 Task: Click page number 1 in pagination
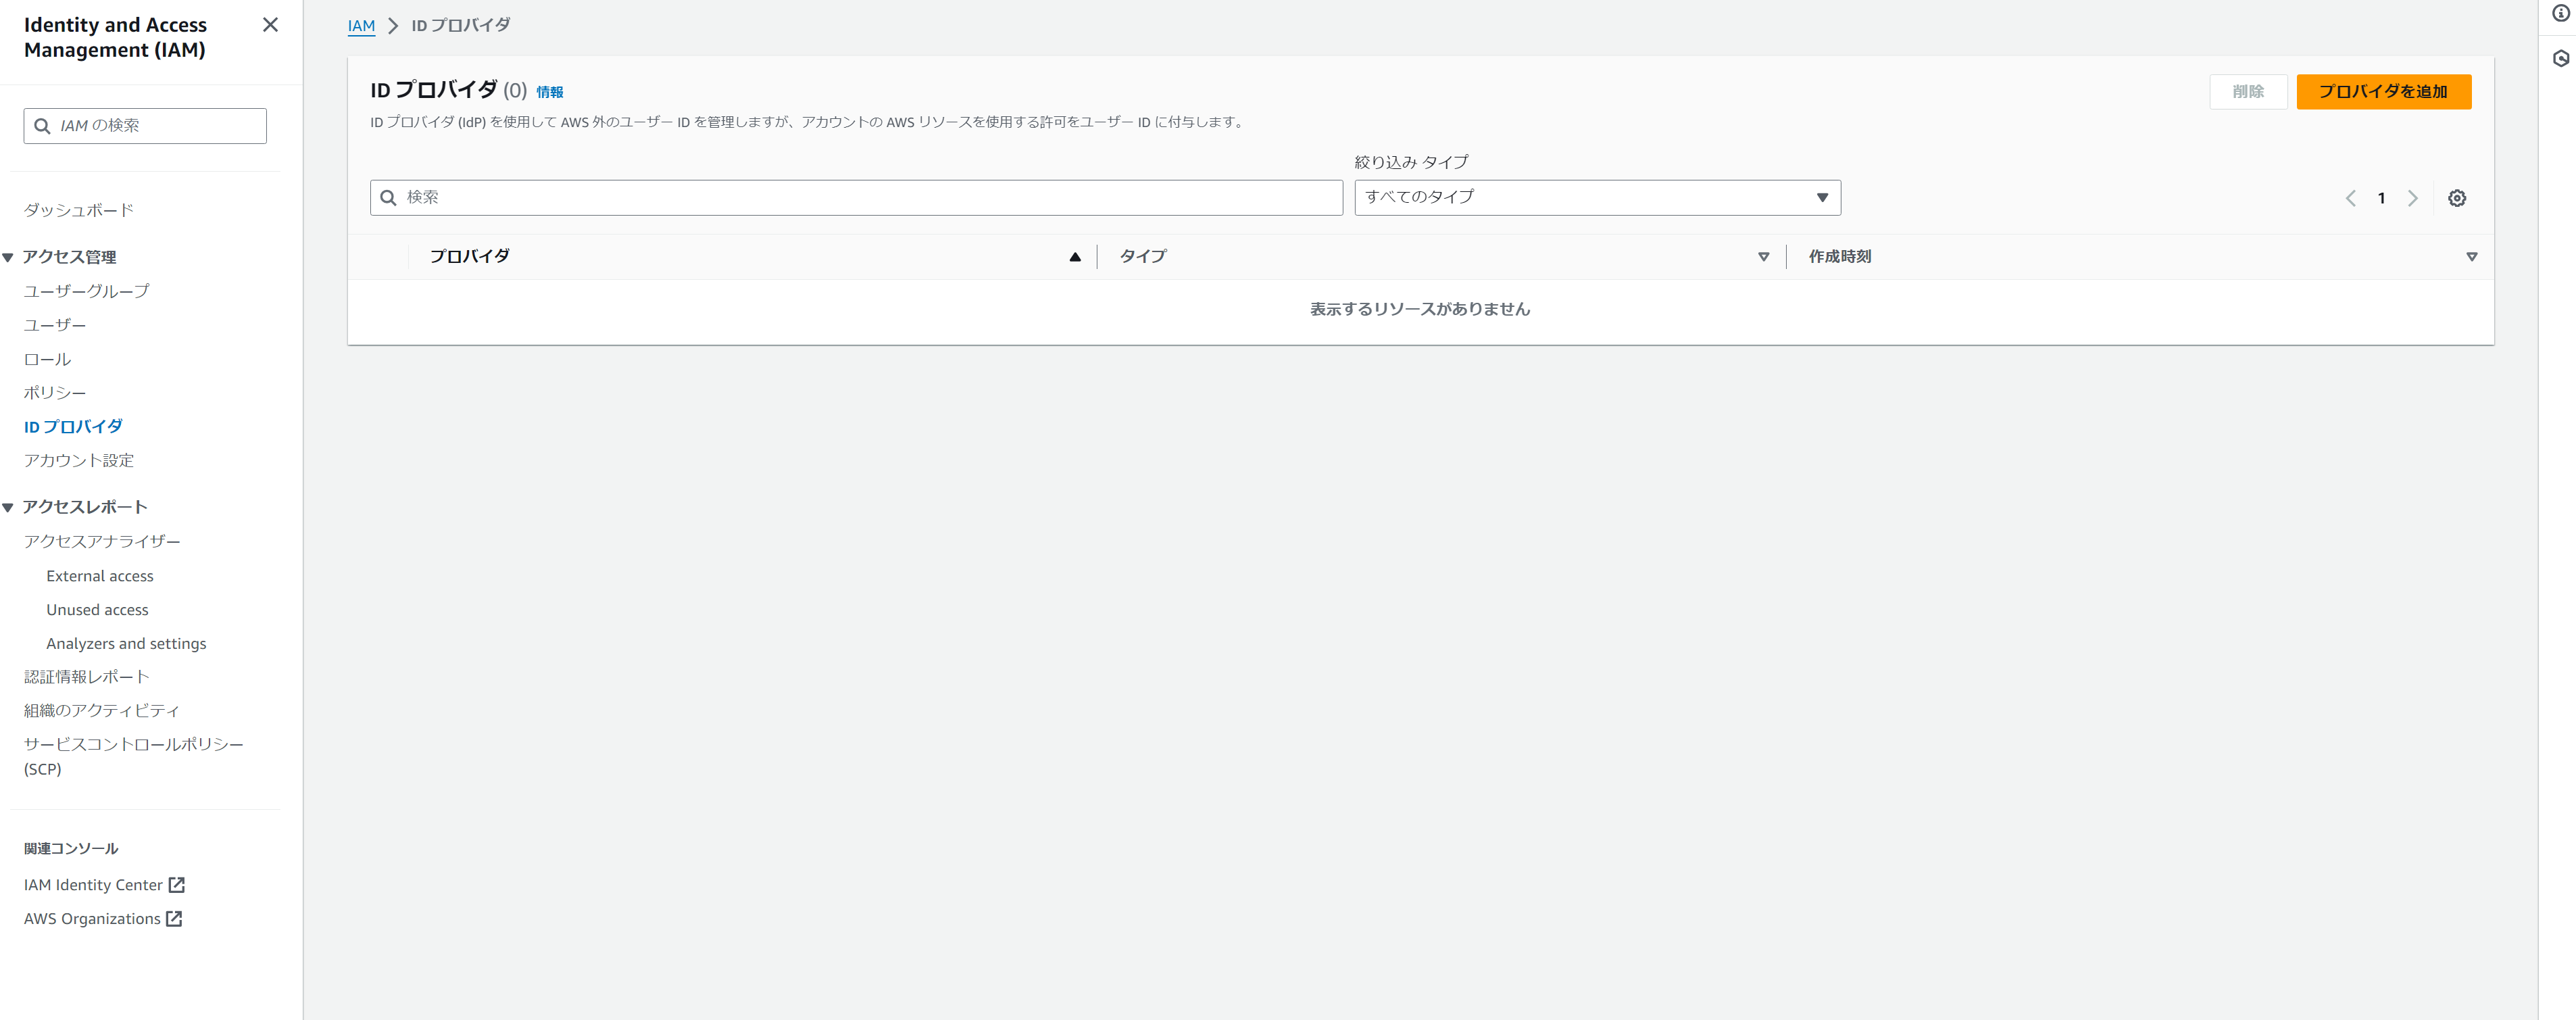tap(2381, 197)
